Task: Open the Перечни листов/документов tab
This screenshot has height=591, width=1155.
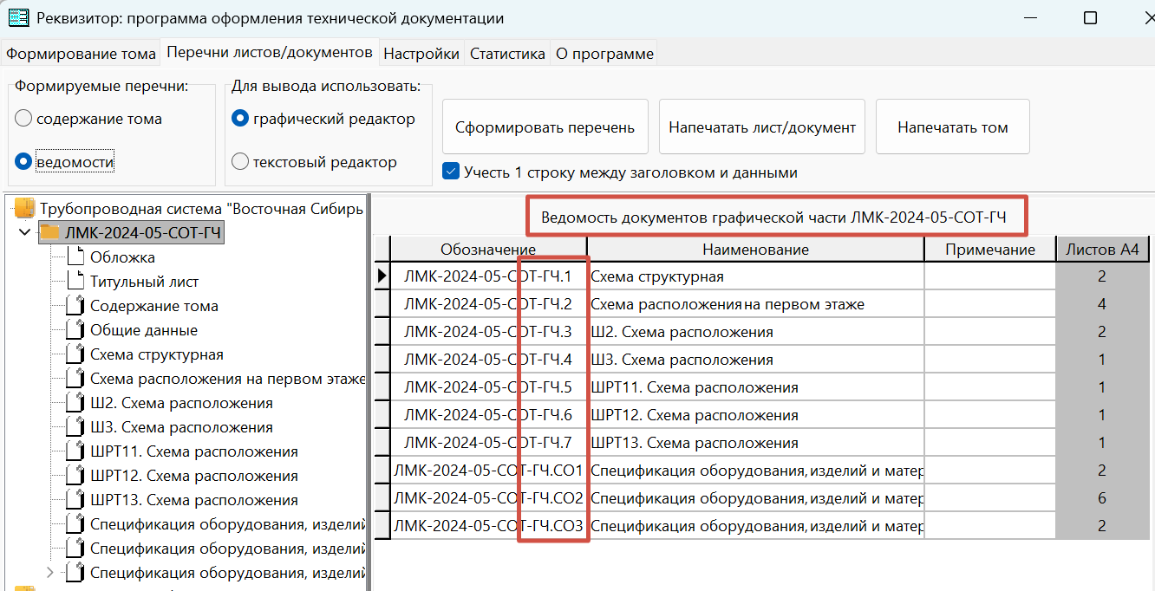Action: point(270,52)
